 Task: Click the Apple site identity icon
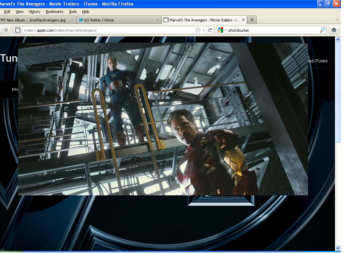tap(18, 30)
